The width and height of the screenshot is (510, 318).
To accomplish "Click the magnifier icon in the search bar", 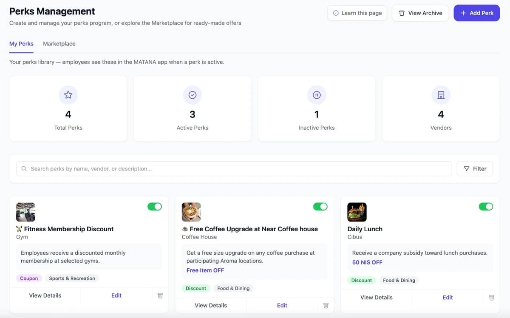I will [24, 169].
